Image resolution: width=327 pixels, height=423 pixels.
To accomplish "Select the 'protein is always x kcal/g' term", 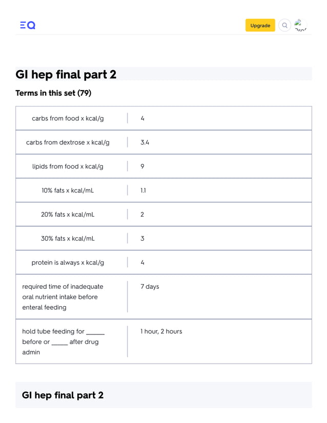I will [x=68, y=263].
